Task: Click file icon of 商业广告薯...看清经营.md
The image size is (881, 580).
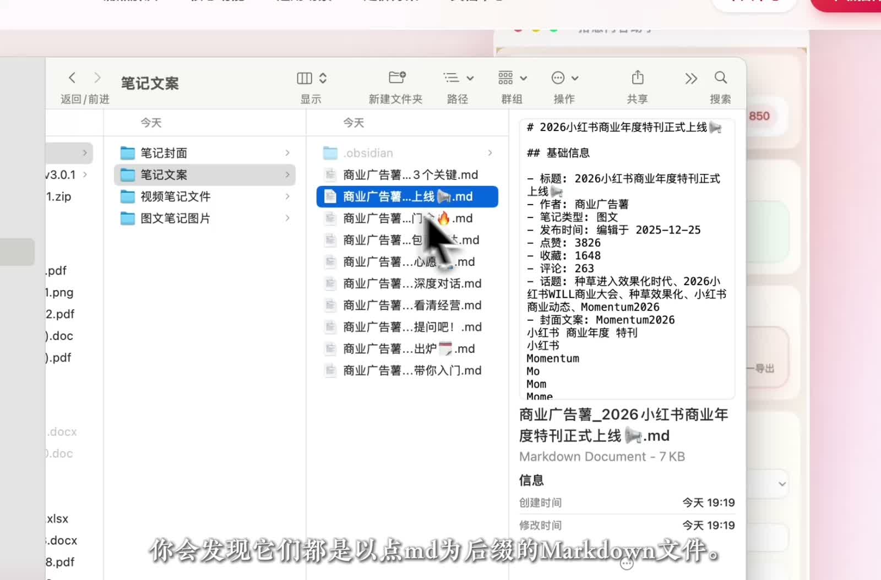Action: coord(330,305)
